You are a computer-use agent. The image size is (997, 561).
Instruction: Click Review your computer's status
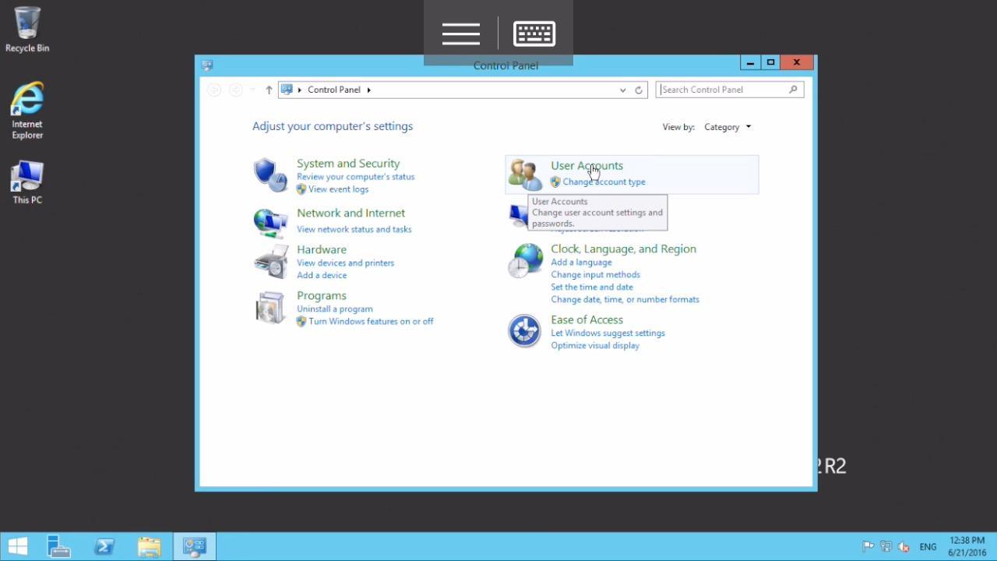pos(355,177)
